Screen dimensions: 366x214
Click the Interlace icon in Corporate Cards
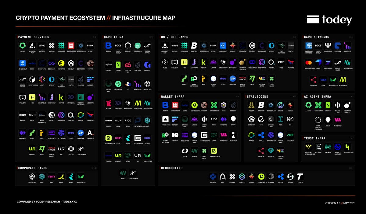(32, 176)
